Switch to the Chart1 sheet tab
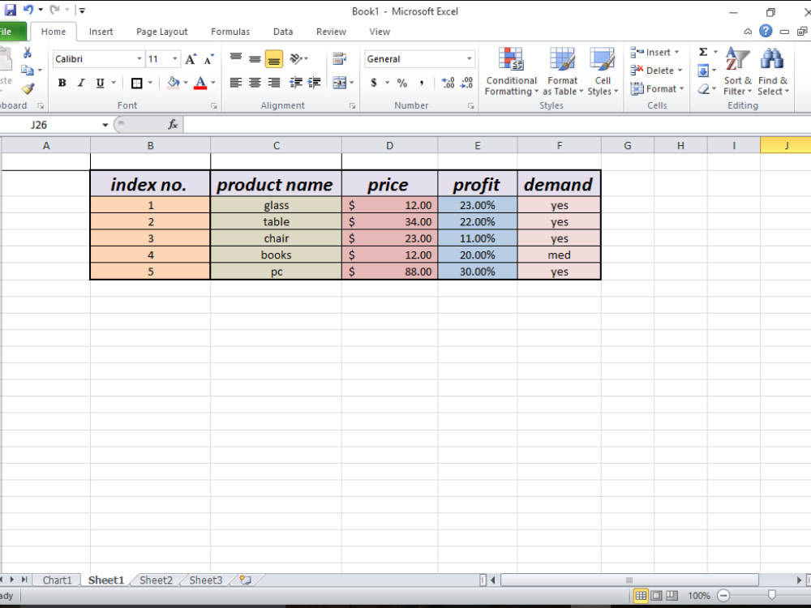This screenshot has width=811, height=608. tap(57, 580)
